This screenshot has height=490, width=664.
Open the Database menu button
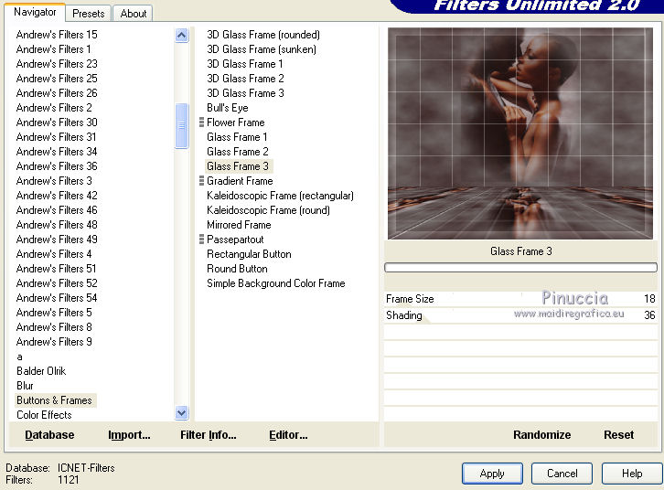coord(49,434)
